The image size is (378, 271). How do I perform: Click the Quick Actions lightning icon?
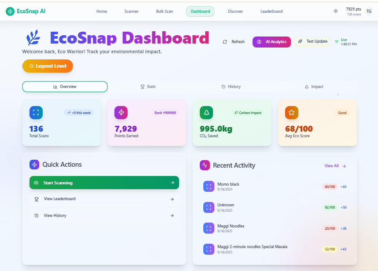(x=34, y=165)
